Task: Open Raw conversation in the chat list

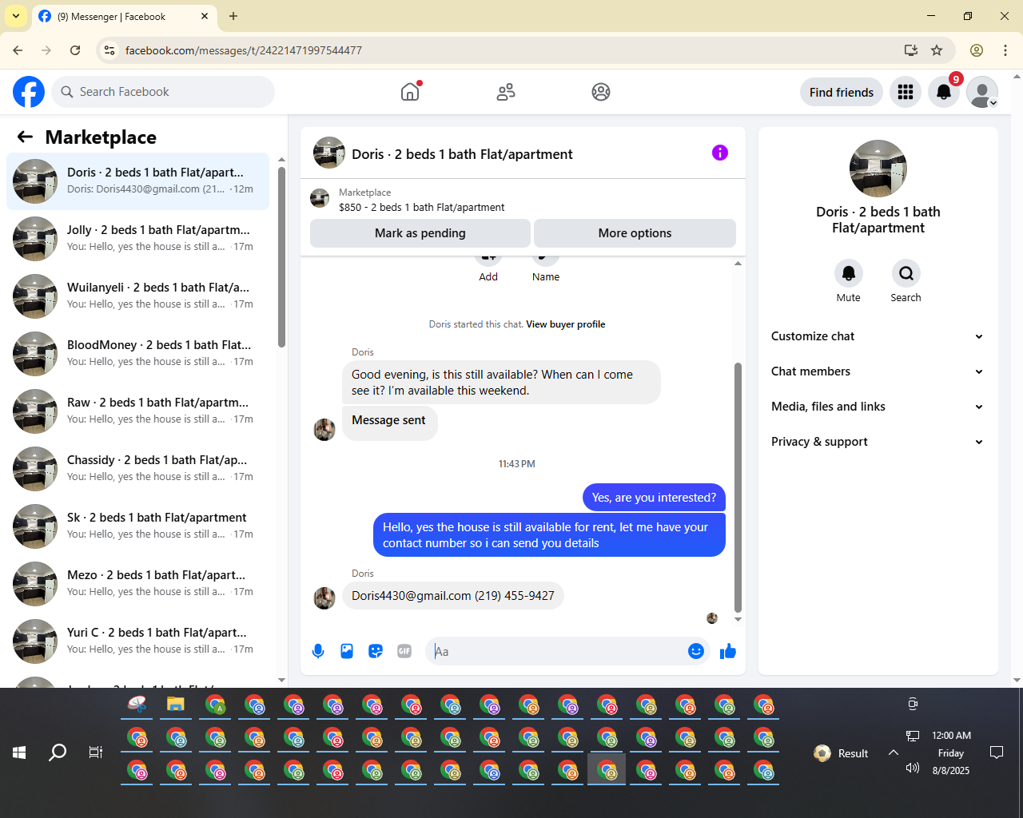Action: pyautogui.click(x=137, y=411)
